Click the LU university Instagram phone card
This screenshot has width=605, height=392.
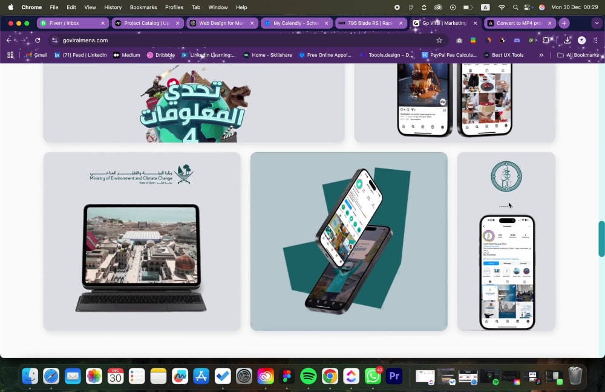[506, 242]
